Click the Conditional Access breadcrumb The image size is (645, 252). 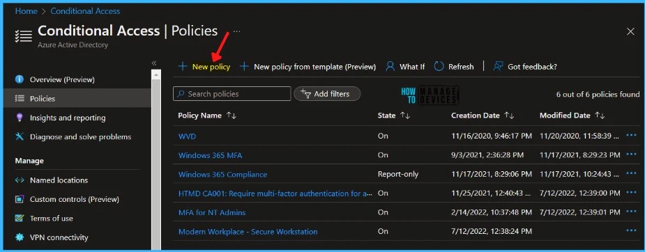(x=85, y=11)
